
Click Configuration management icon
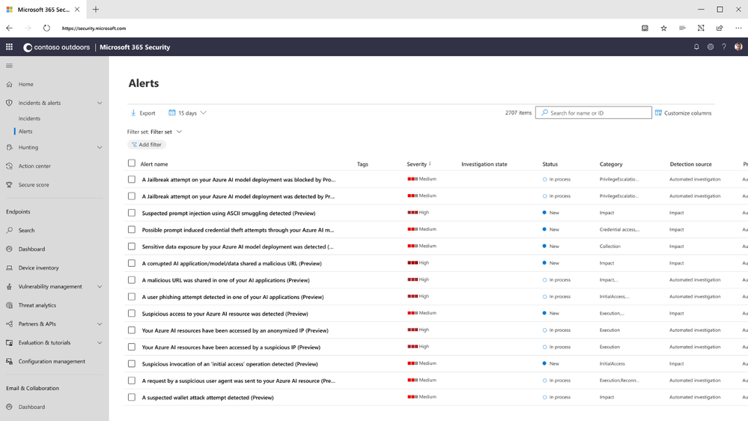pos(9,361)
